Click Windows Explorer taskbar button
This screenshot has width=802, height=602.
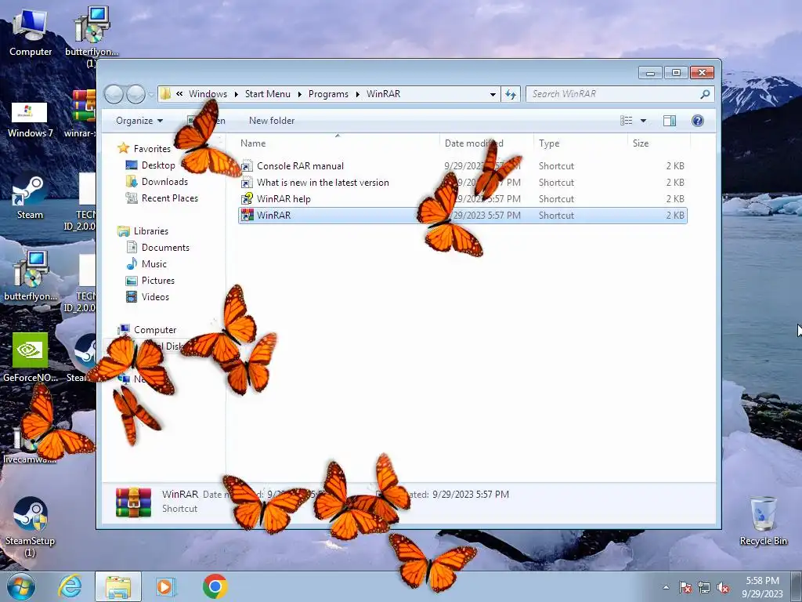(118, 586)
